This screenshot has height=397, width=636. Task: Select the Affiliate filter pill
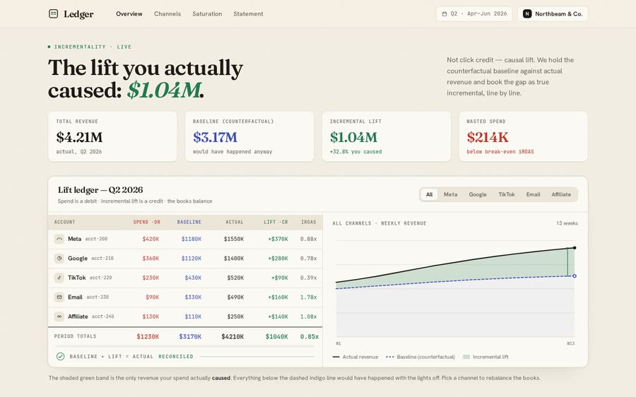click(x=561, y=195)
